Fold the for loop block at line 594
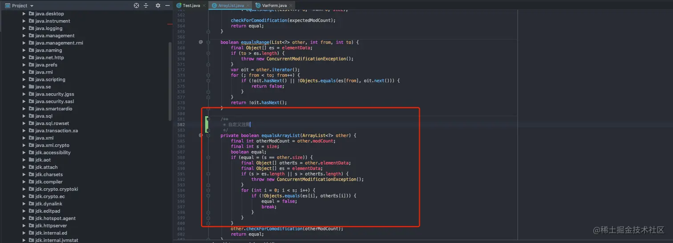The height and width of the screenshot is (243, 673). [208, 190]
